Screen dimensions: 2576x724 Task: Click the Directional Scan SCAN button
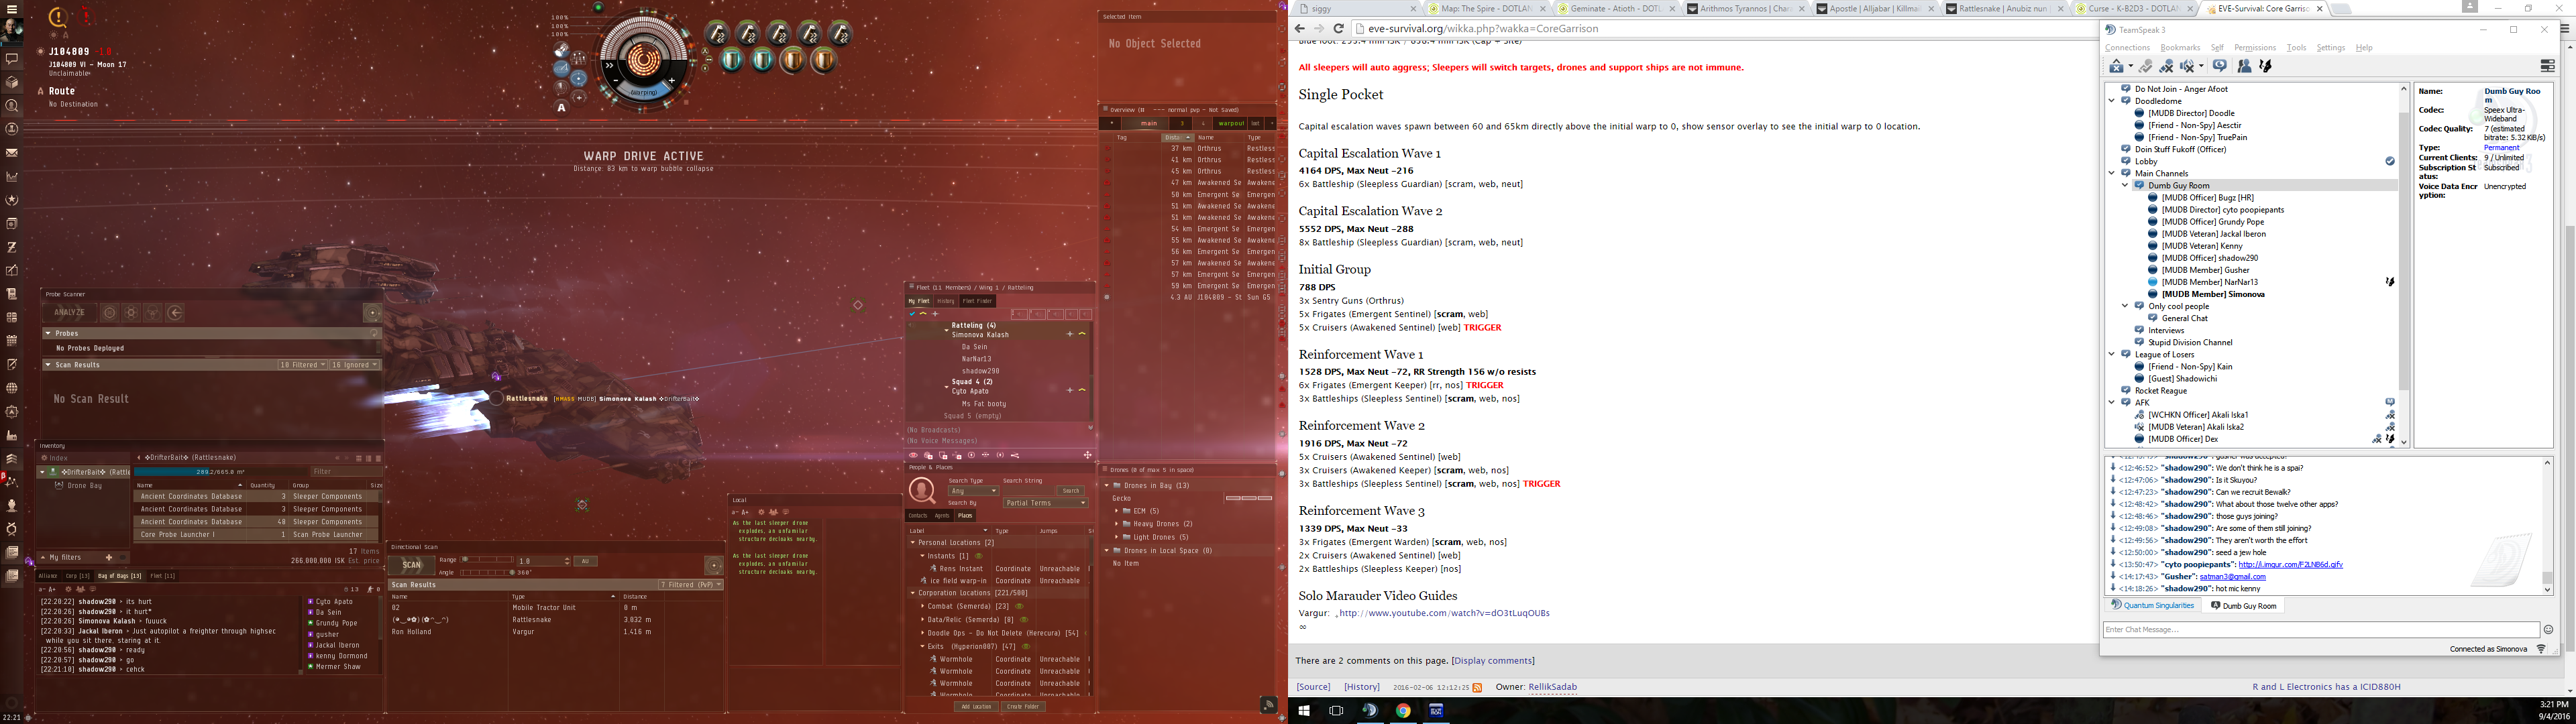coord(412,565)
